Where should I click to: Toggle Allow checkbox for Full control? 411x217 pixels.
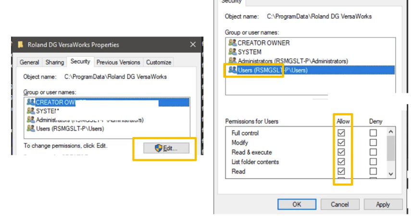[341, 133]
